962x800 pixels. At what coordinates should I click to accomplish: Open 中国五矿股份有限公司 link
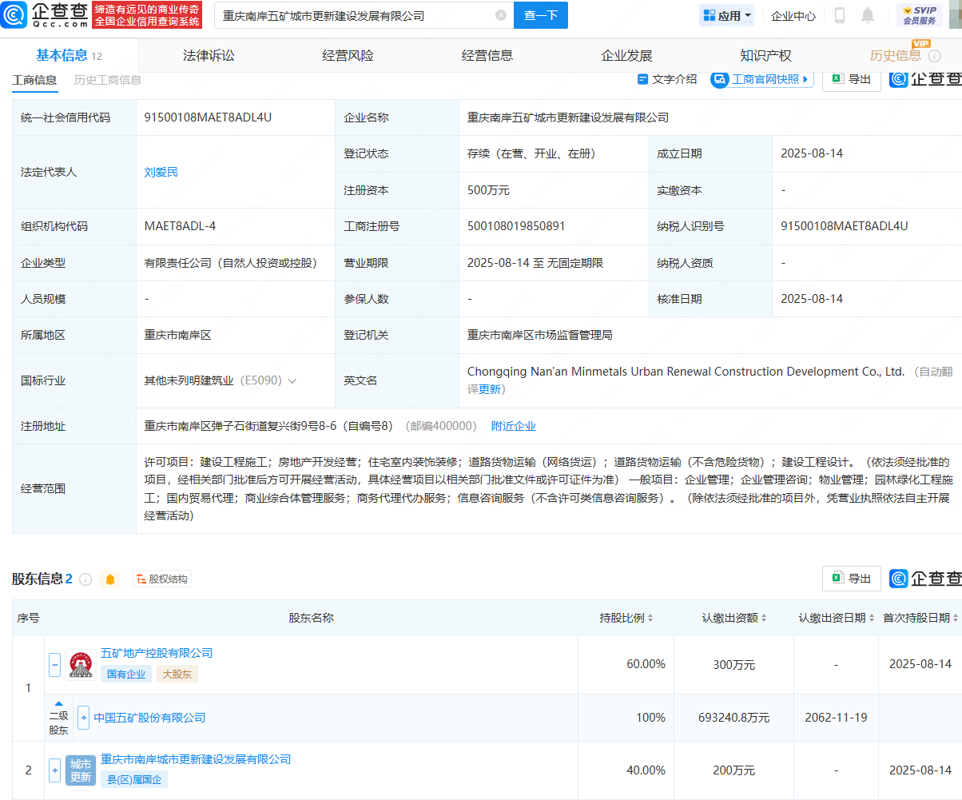point(149,718)
